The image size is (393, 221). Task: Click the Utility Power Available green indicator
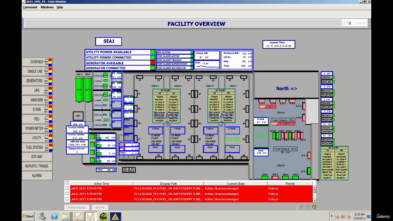tap(153, 52)
